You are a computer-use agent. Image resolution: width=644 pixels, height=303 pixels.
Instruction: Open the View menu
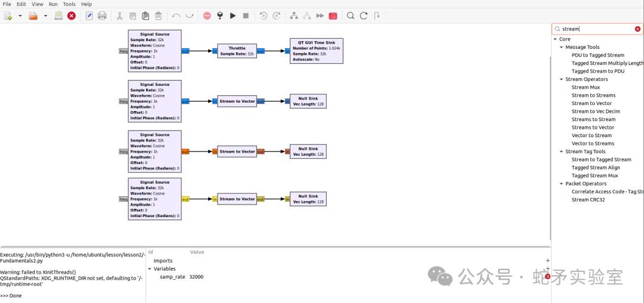point(38,4)
